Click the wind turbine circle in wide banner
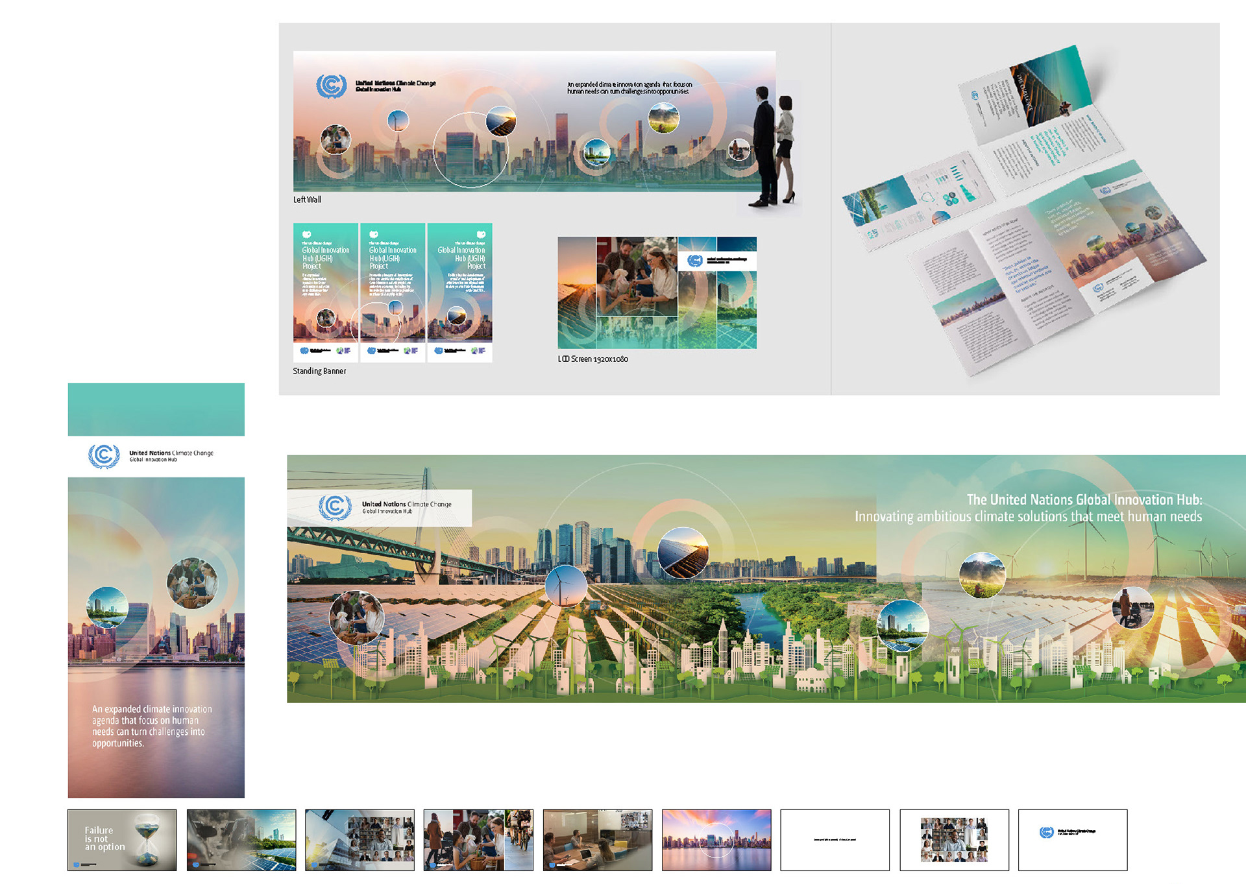This screenshot has height=884, width=1246. 566,586
